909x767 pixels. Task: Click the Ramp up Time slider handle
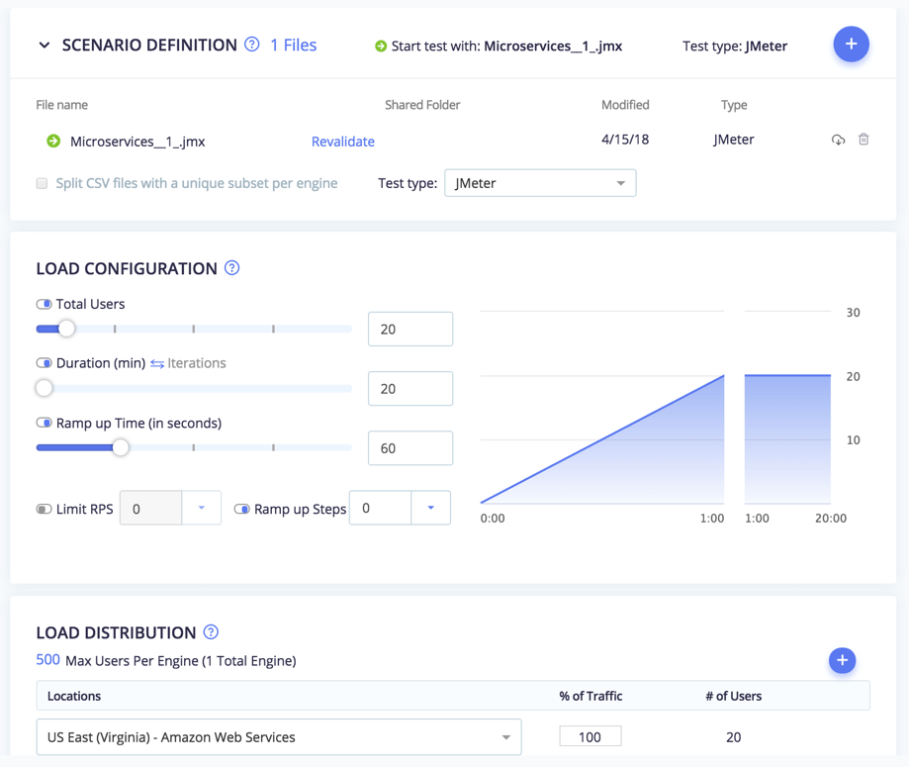click(120, 447)
